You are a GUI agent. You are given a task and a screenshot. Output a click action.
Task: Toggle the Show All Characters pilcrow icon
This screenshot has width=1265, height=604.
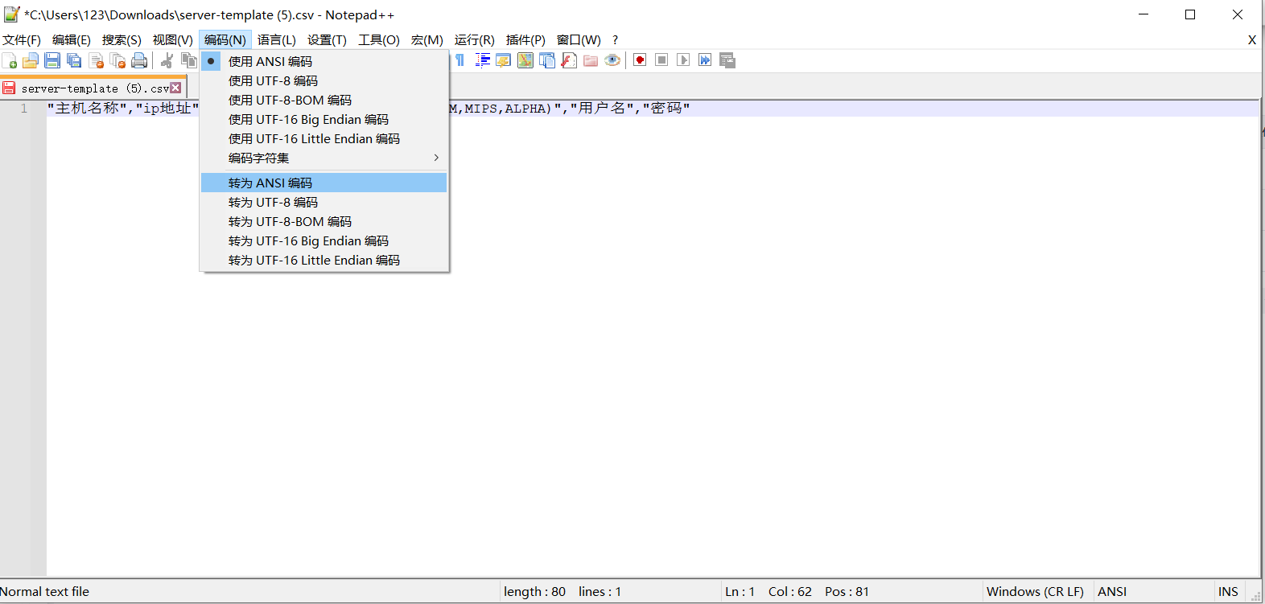[x=459, y=60]
